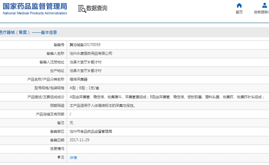Click the 生产地址 label
The height and width of the screenshot is (165, 269).
pos(57,71)
